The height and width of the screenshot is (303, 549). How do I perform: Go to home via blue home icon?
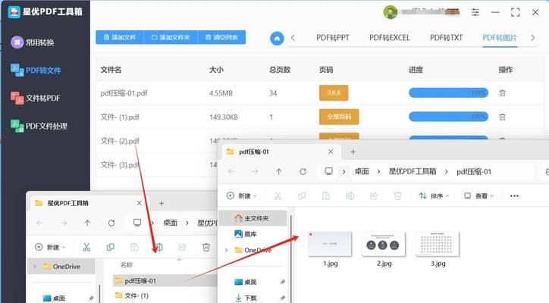tap(277, 38)
